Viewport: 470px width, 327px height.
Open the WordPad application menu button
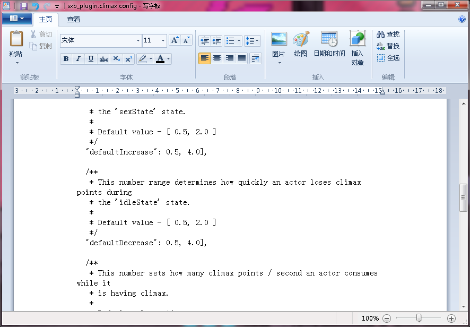click(x=17, y=19)
